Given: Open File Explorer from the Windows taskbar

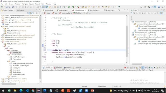Looking at the screenshot, I should pyautogui.click(x=15, y=91).
